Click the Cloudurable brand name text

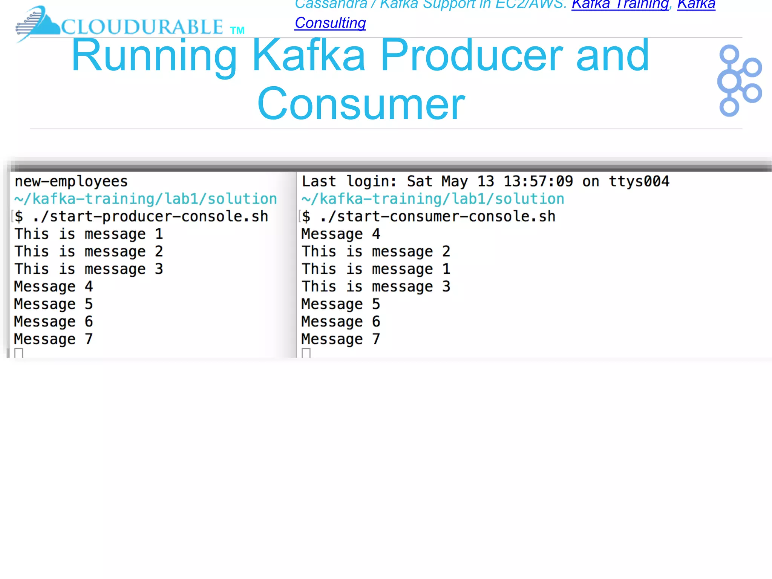(142, 27)
